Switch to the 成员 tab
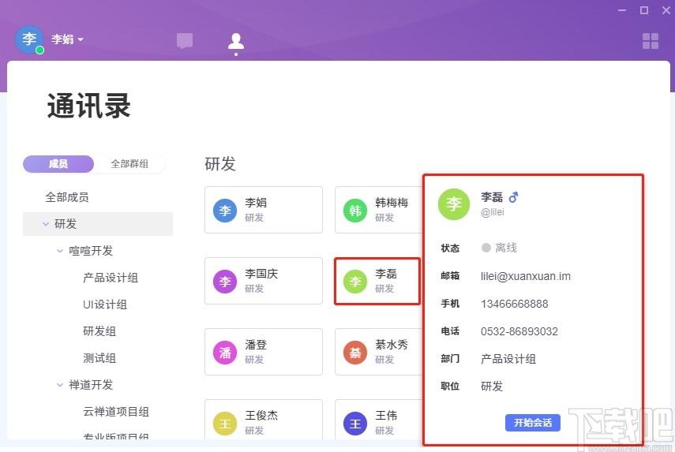This screenshot has height=452, width=675. [x=58, y=164]
